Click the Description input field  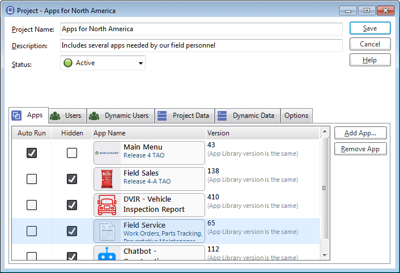[x=201, y=45]
